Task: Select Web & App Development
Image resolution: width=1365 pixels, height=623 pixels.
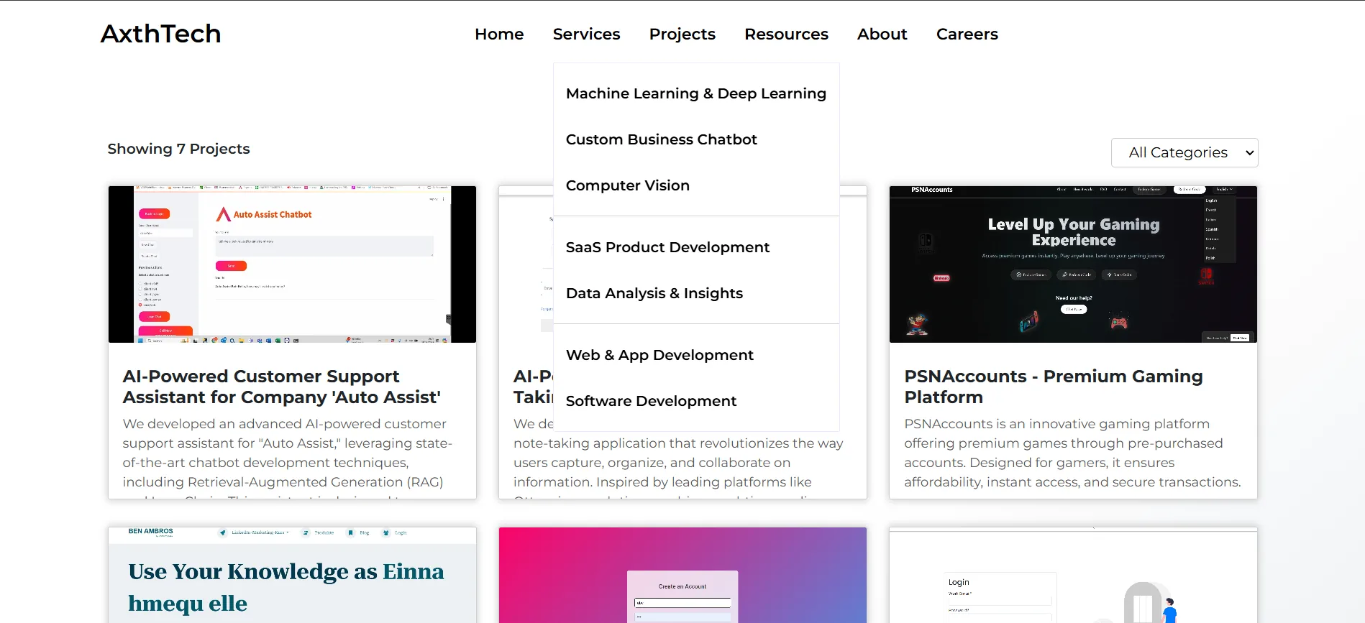Action: 659,355
